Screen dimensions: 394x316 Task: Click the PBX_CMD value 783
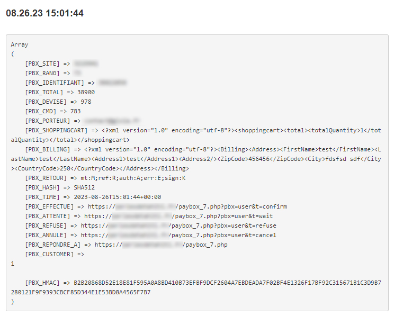(x=75, y=111)
